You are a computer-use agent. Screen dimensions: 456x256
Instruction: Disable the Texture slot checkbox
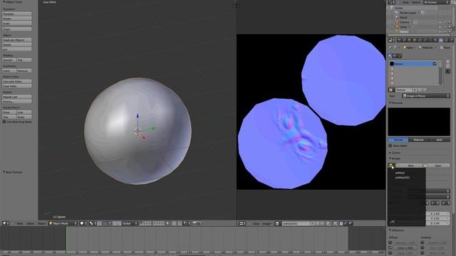(x=435, y=63)
